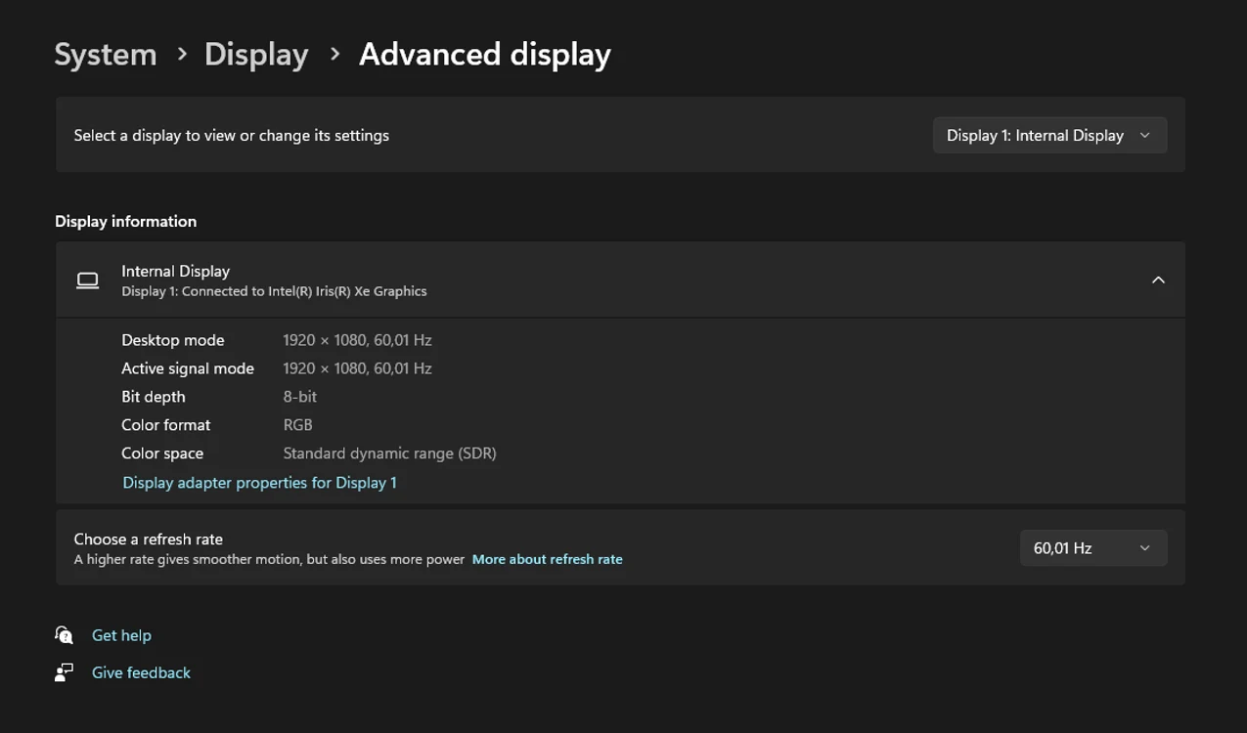Click the Get help link
Screen dimensions: 1247x733
pos(121,635)
